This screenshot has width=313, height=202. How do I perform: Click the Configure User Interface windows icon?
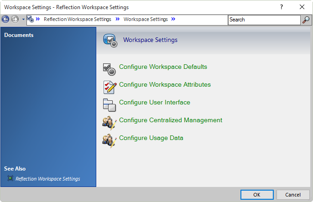[109, 104]
